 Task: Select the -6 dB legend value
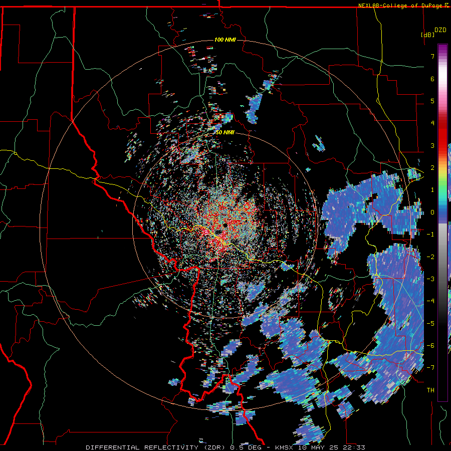tap(430, 346)
